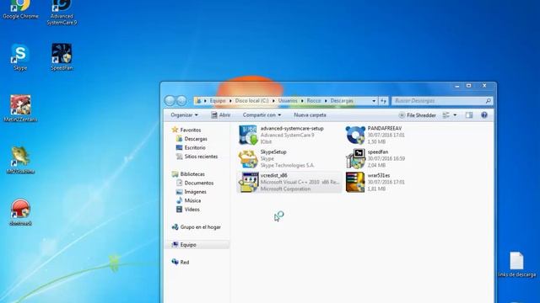Open Explorer help button
Viewport: 540px width, 303px height.
pos(484,115)
